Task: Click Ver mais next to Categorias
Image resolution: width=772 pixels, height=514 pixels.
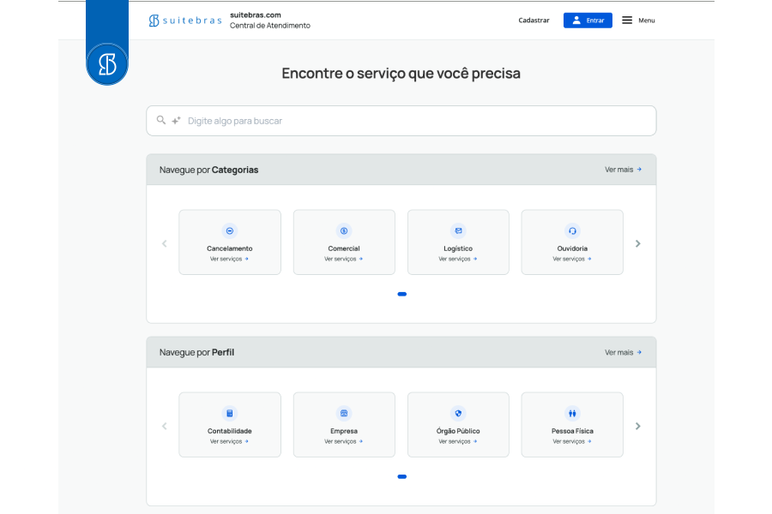Action: coord(623,169)
